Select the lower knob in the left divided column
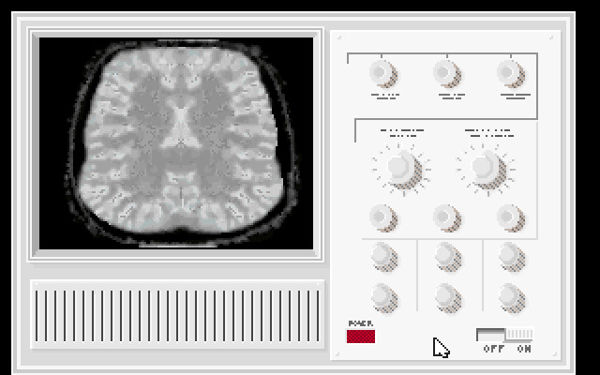The image size is (600, 375). (382, 297)
